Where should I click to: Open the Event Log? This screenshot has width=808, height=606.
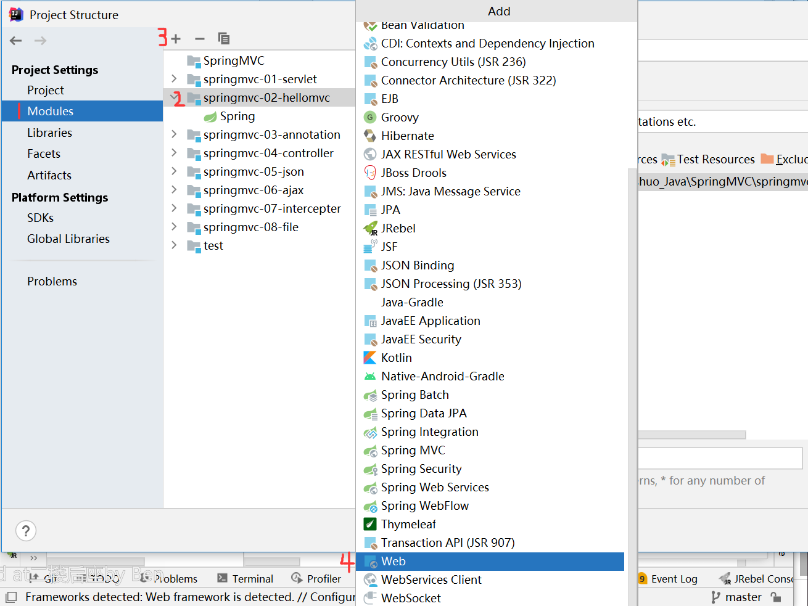674,578
